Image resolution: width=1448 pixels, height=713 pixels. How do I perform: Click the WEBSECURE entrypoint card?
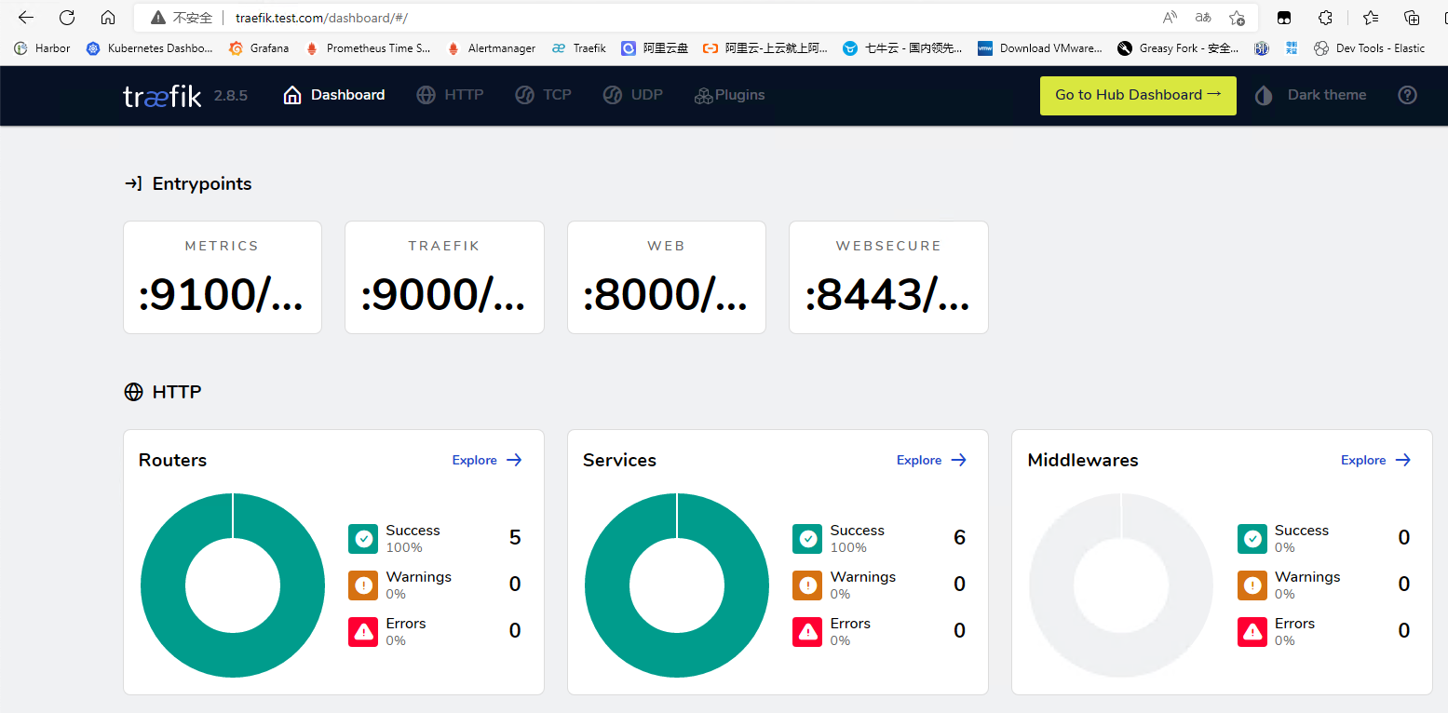point(888,277)
